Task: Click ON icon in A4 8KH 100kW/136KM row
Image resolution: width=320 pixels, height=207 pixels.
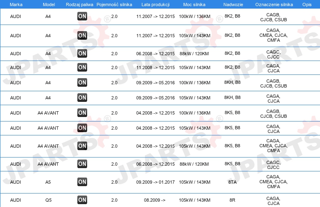Action: tap(82, 82)
